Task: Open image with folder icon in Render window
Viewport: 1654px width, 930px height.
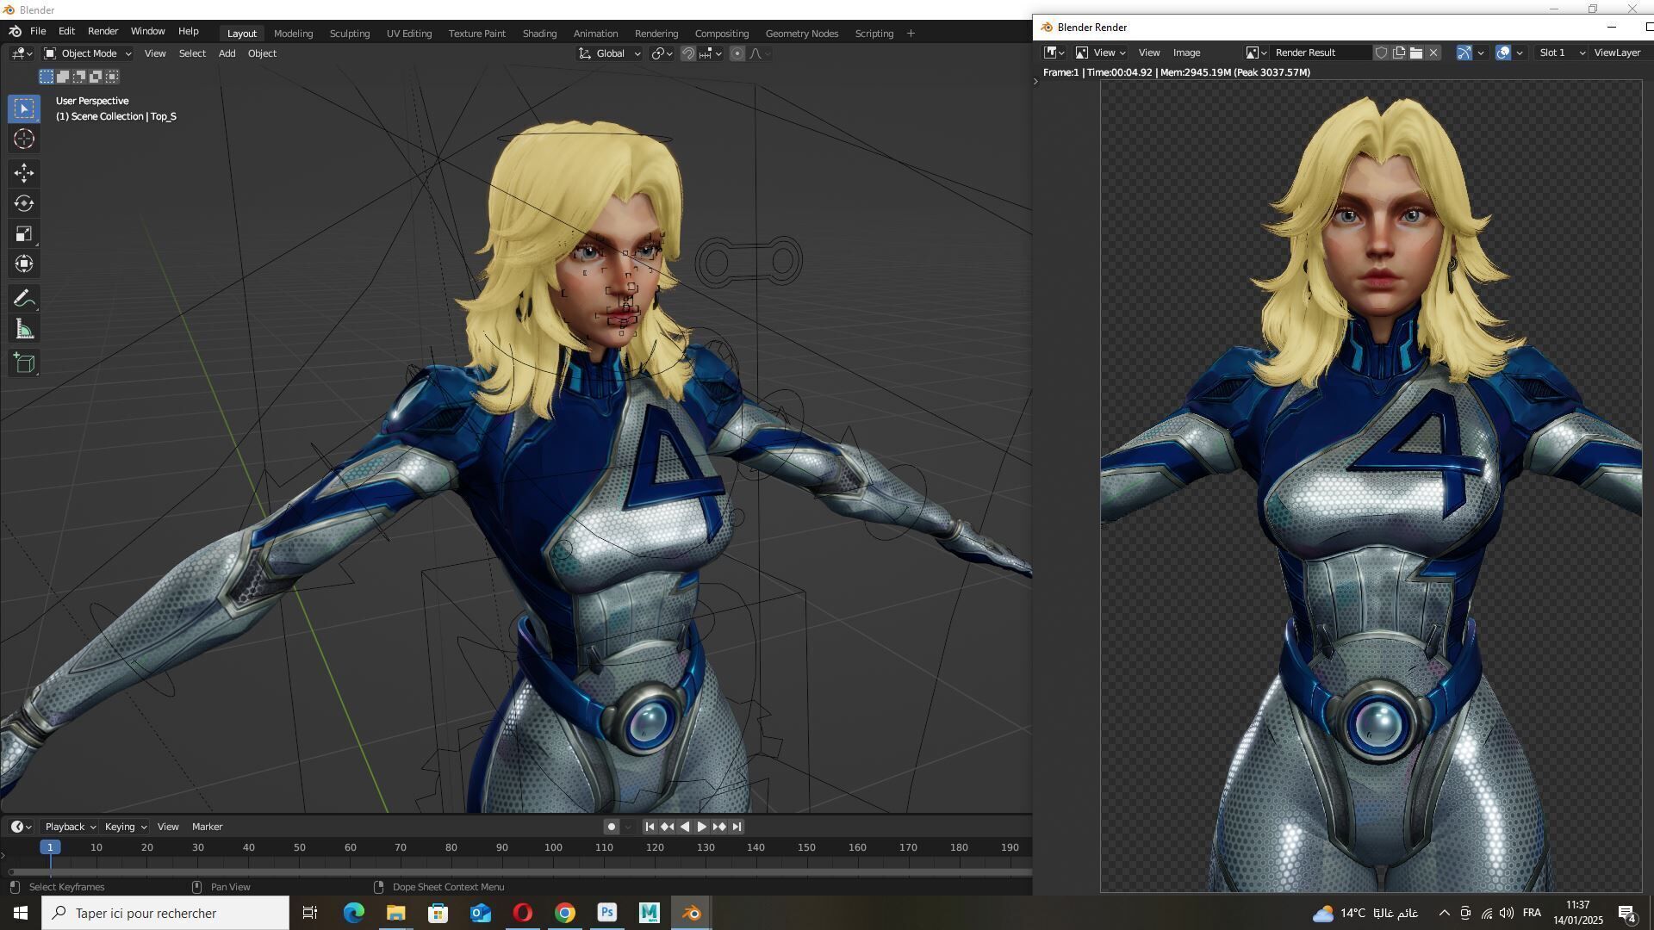Action: pyautogui.click(x=1416, y=53)
